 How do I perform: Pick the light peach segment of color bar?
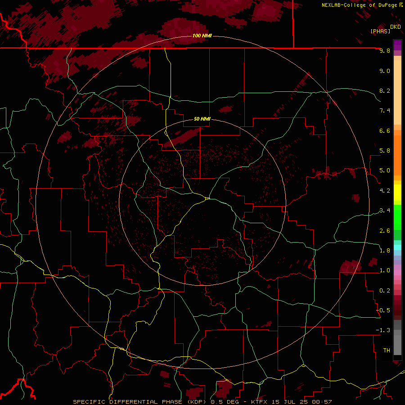pos(397,92)
